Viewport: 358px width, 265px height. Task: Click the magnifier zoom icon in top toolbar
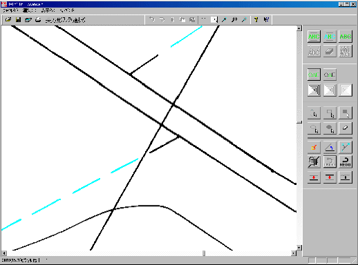(234, 20)
